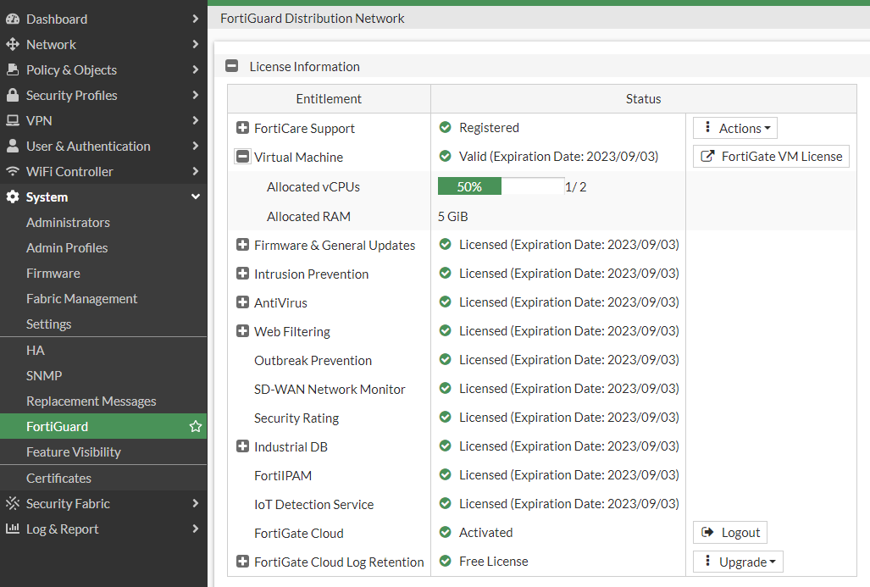Click the Security Fabric icon
Screen dimensions: 870x587
pos(12,503)
